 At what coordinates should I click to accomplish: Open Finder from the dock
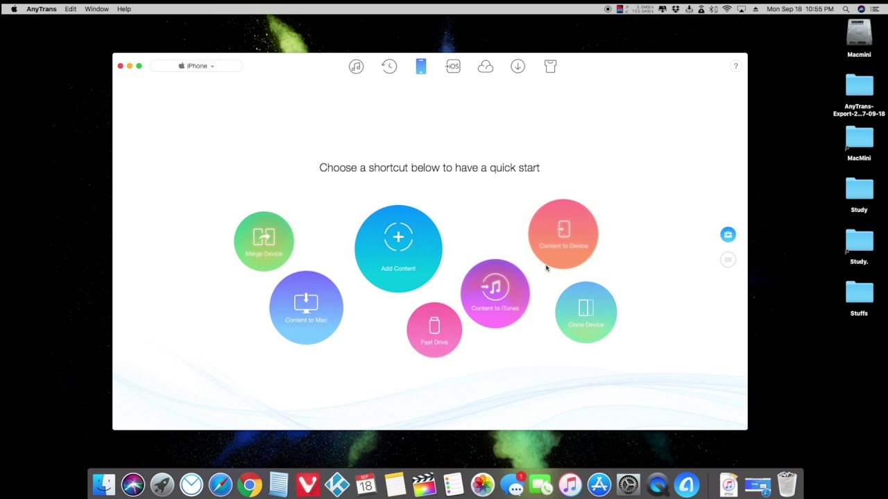(x=104, y=484)
